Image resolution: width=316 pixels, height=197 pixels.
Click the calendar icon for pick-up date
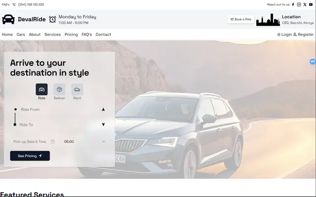(53, 141)
